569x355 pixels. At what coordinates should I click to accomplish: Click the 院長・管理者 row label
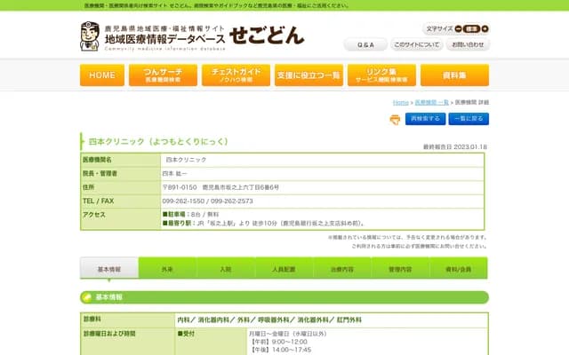(x=100, y=174)
